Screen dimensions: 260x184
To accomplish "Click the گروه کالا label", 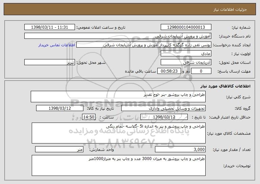I will pos(243,109).
